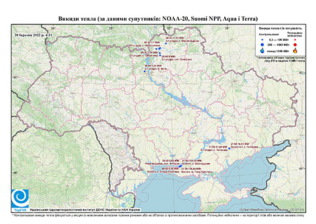316x224 pixels.
Task: Click the southernmost blue dot near Kyiv
Action: pyautogui.click(x=145, y=71)
